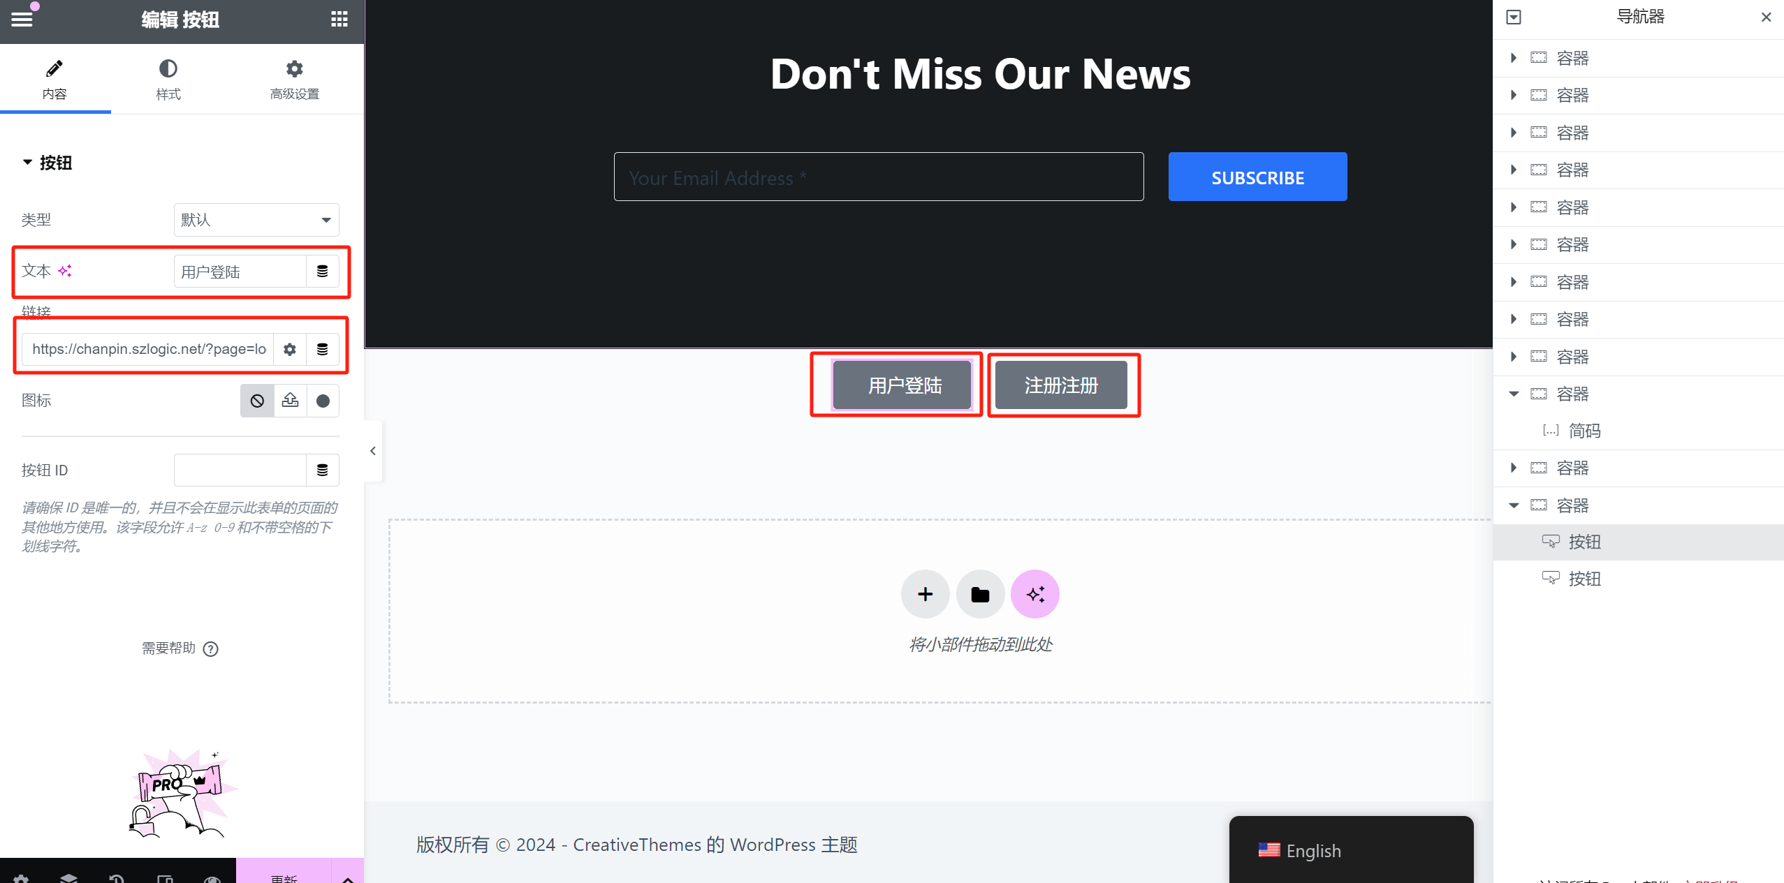This screenshot has width=1784, height=883.
Task: Select the 注册注册 button on the canvas
Action: [x=1061, y=385]
